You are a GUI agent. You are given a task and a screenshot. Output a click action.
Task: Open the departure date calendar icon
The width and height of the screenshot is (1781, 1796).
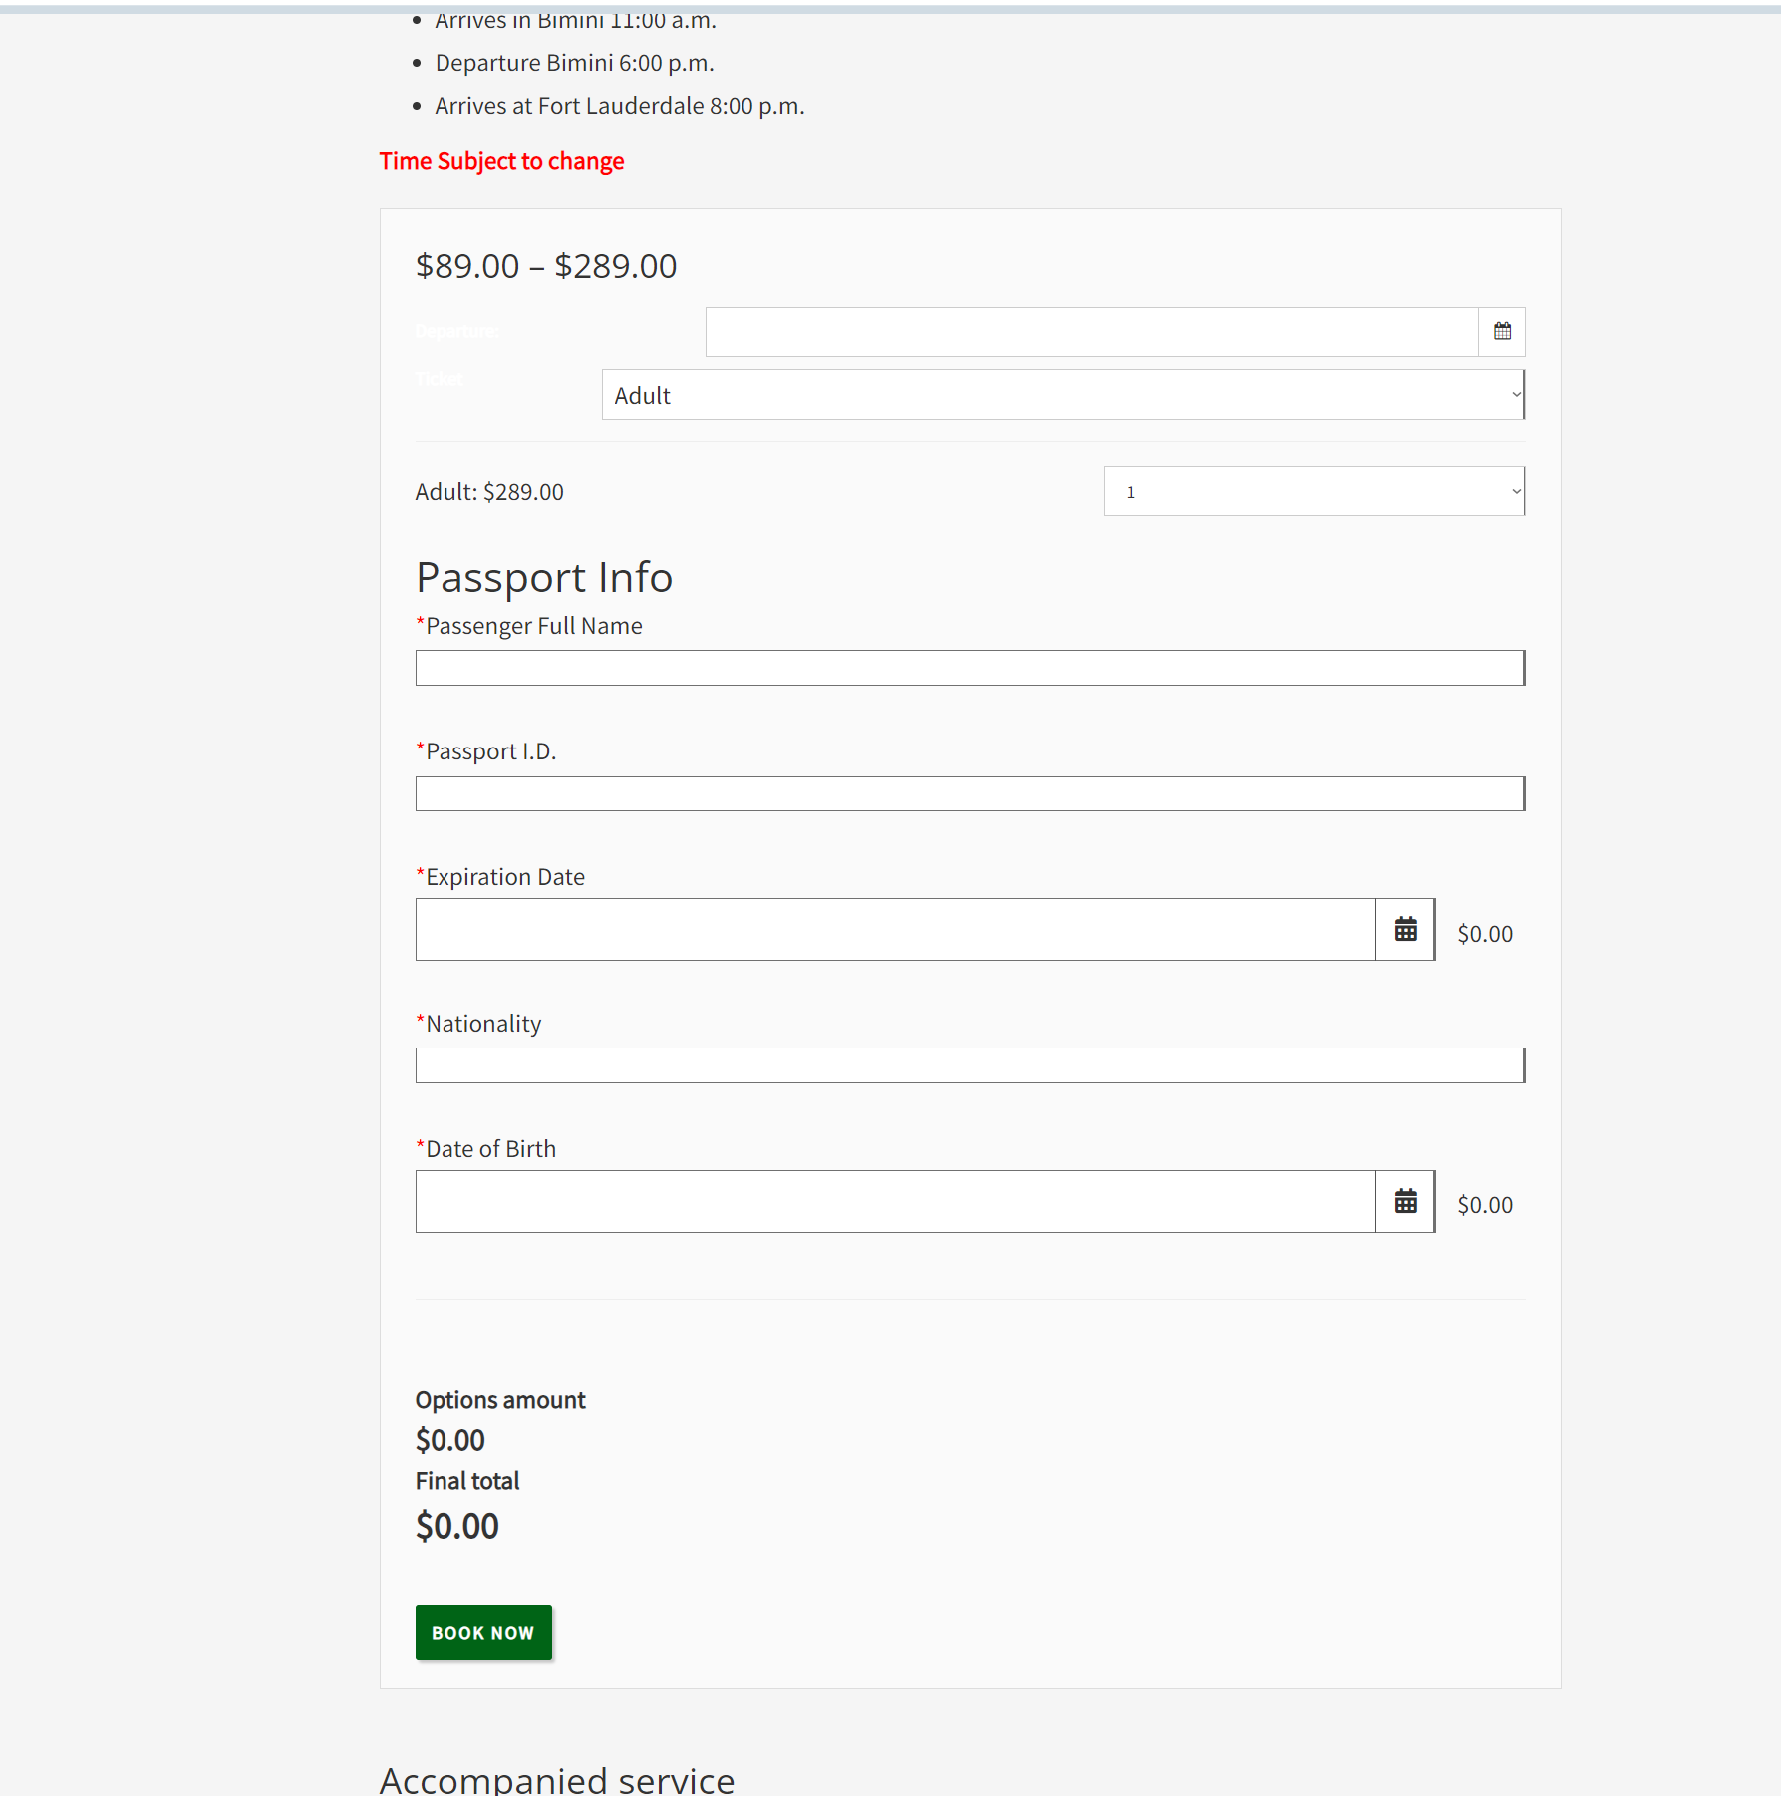pyautogui.click(x=1502, y=332)
